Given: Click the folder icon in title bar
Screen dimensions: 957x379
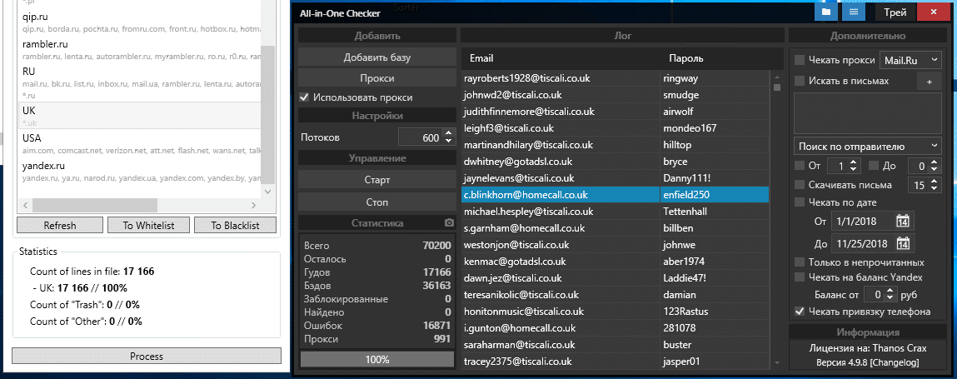Looking at the screenshot, I should [x=826, y=12].
